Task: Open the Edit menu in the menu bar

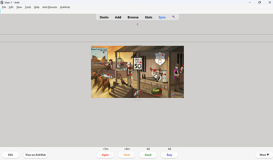Action: pyautogui.click(x=11, y=7)
